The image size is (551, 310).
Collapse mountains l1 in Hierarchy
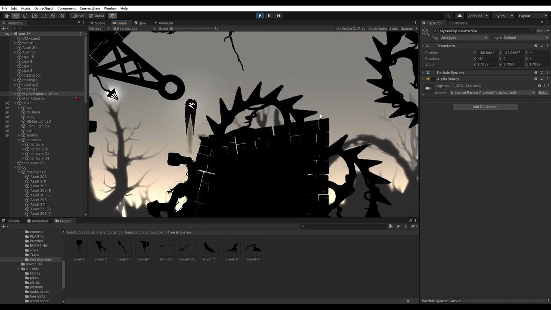click(19, 172)
